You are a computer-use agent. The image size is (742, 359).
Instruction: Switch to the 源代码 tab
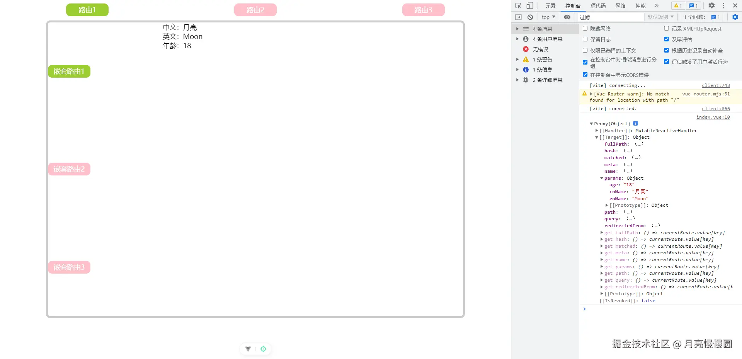(598, 6)
